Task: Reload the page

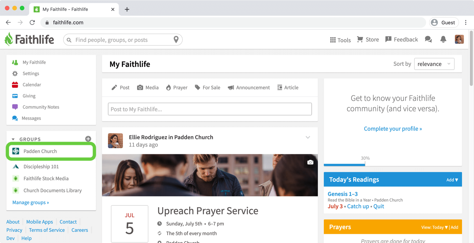Action: [x=32, y=23]
